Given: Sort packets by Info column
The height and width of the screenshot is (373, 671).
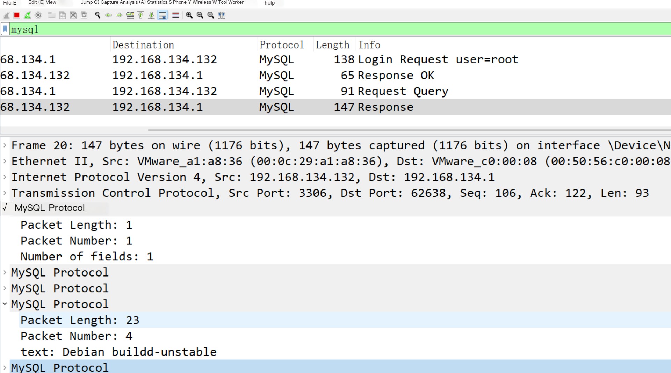Looking at the screenshot, I should point(513,45).
